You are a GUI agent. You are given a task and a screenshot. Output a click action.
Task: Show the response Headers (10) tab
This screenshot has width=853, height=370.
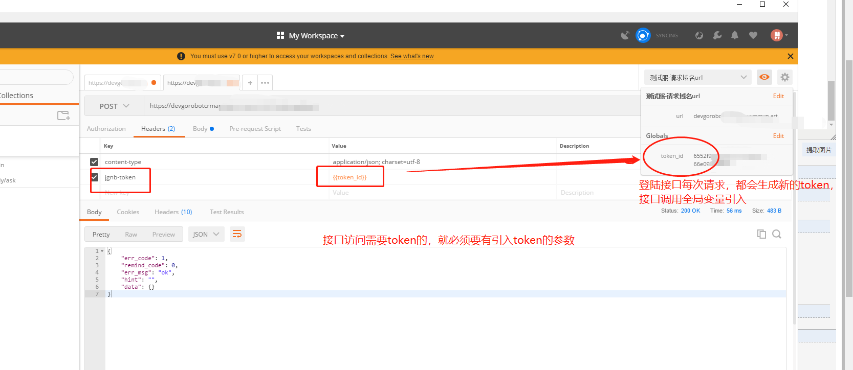click(173, 212)
